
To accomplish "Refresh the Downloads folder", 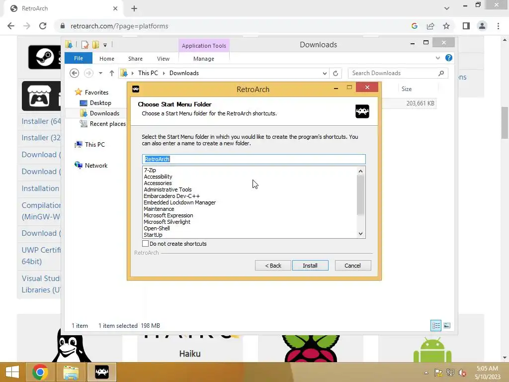I will tap(336, 74).
